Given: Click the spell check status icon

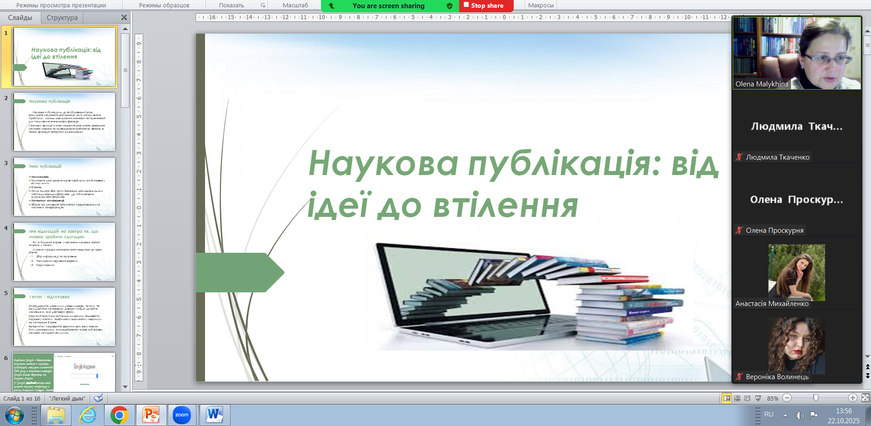Looking at the screenshot, I should click(x=98, y=398).
